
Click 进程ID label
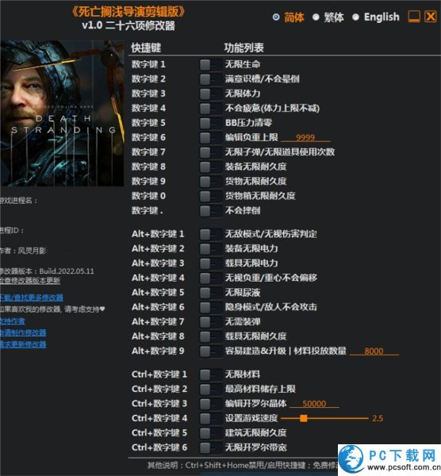tap(12, 230)
